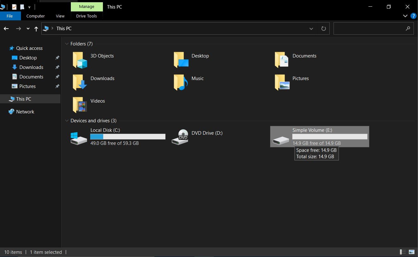The image size is (418, 257).
Task: Open the Help question mark icon
Action: click(413, 16)
